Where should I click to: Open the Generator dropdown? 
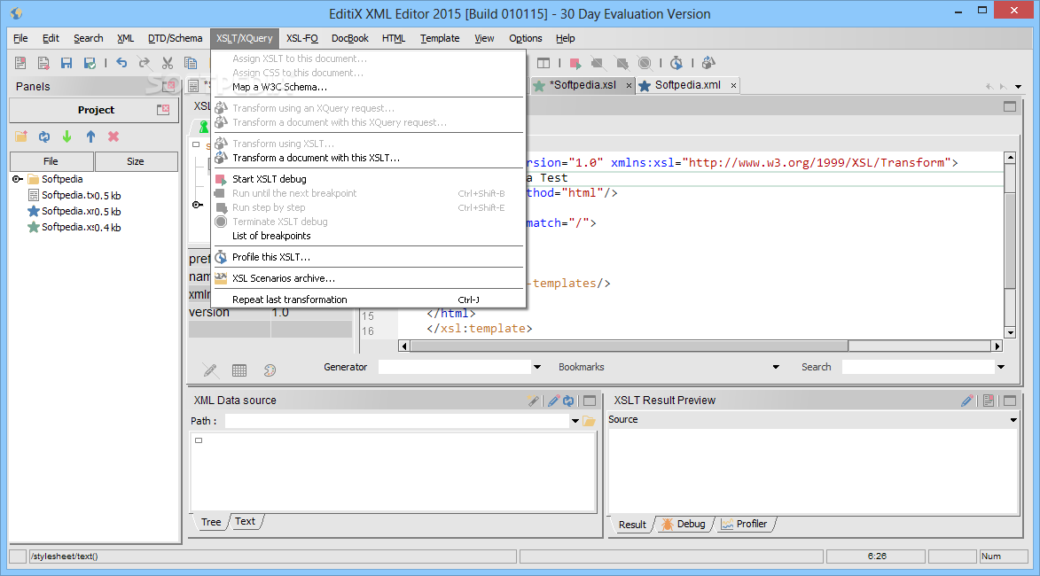[x=537, y=367]
